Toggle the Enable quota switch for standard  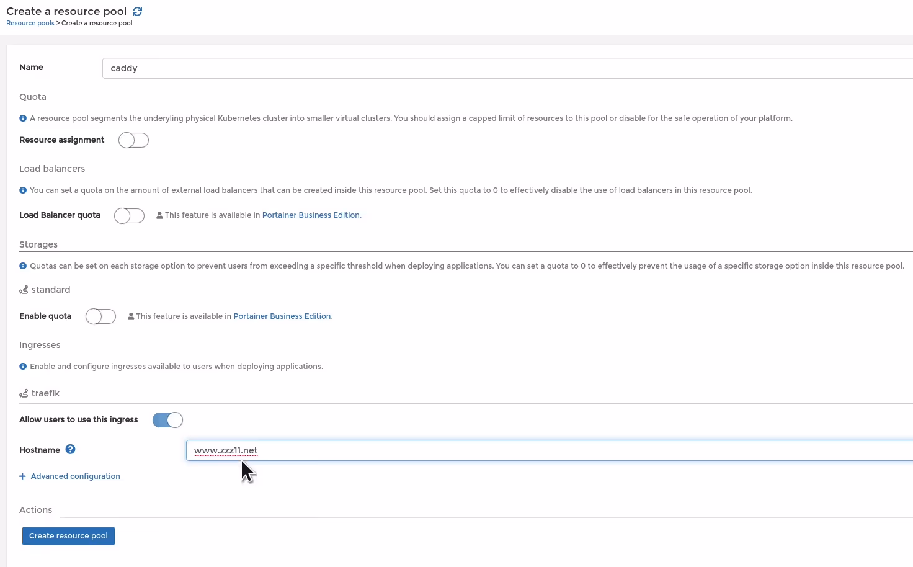click(x=100, y=316)
